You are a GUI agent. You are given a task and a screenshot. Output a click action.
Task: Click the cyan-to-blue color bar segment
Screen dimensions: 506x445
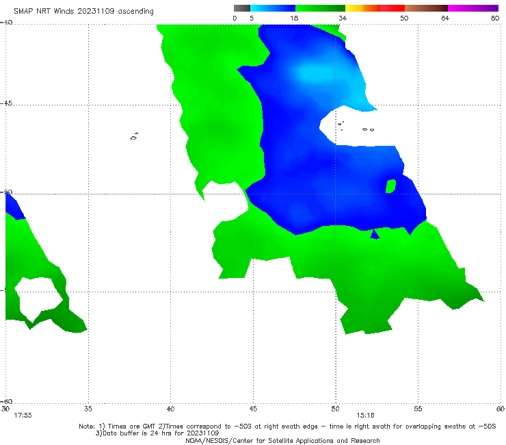(273, 8)
